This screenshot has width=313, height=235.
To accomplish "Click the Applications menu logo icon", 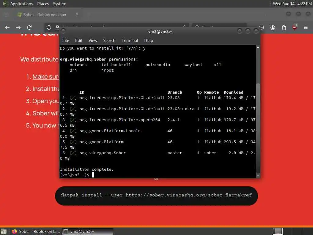I will [x=6, y=4].
